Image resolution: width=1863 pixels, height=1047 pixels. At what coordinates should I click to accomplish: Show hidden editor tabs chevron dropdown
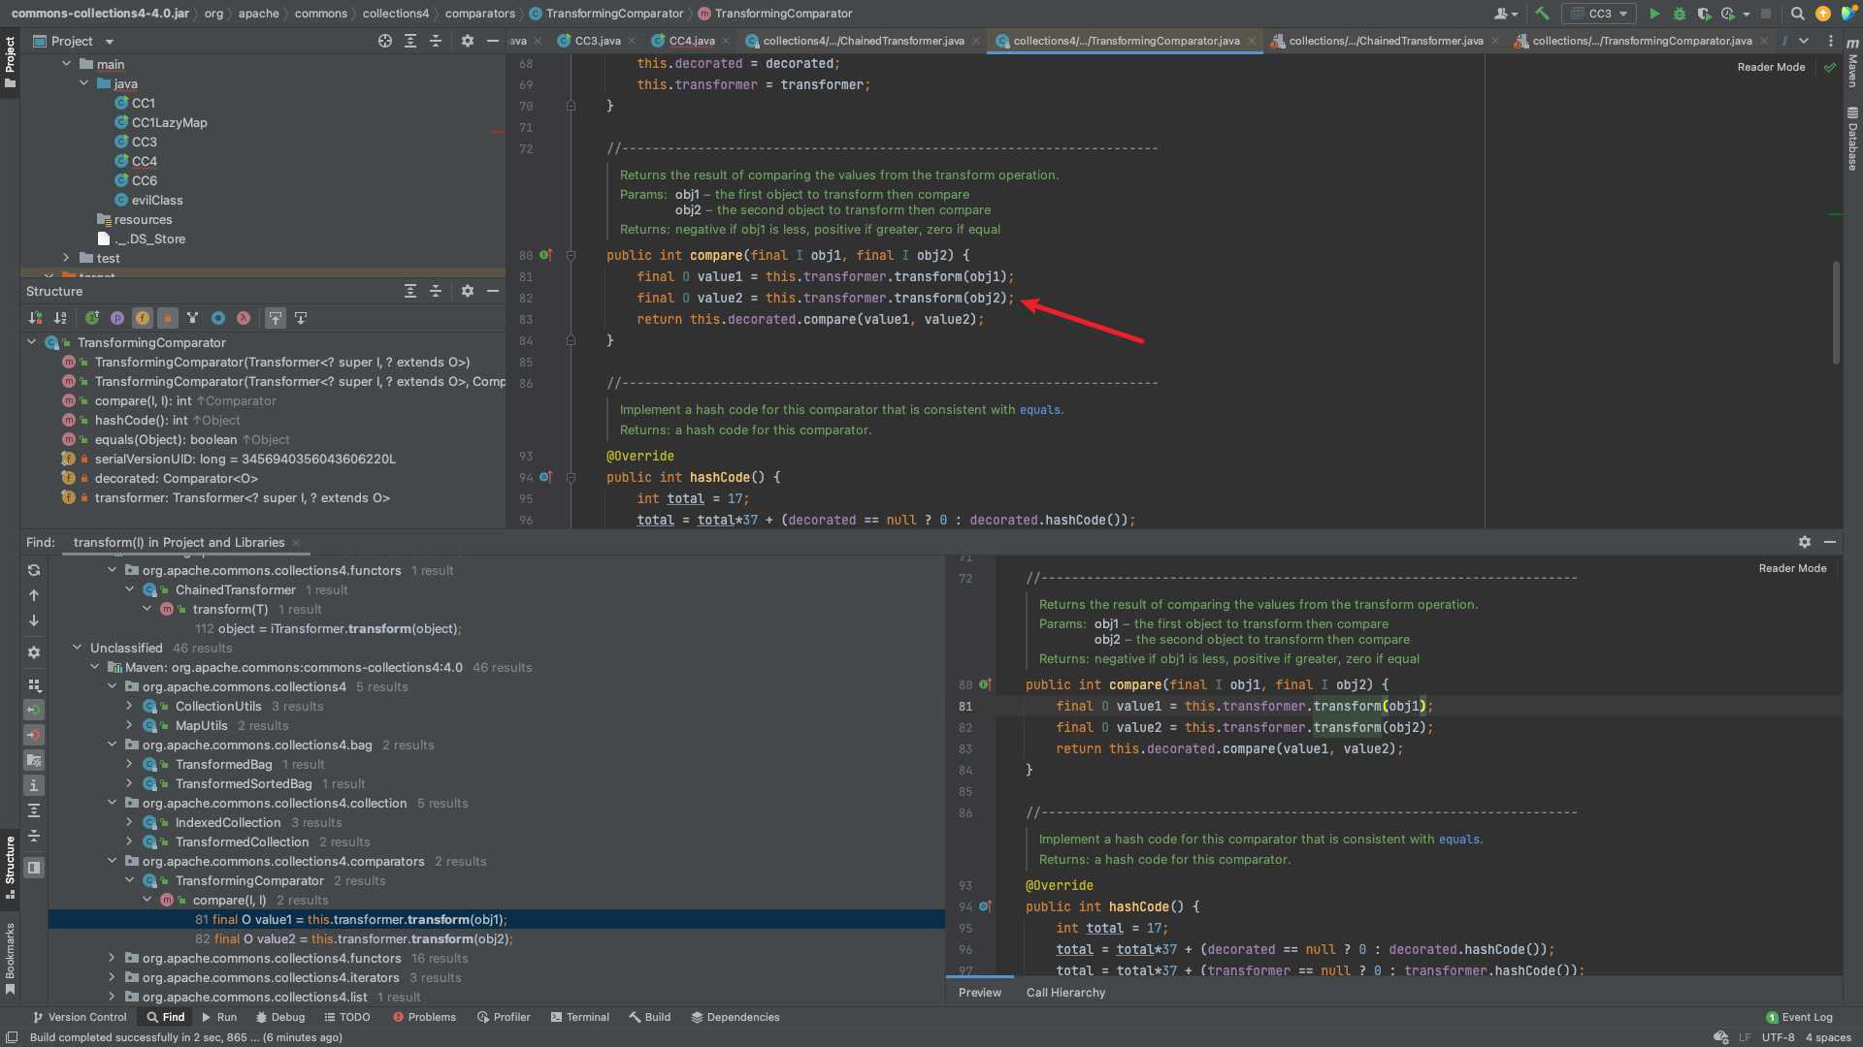[1804, 41]
